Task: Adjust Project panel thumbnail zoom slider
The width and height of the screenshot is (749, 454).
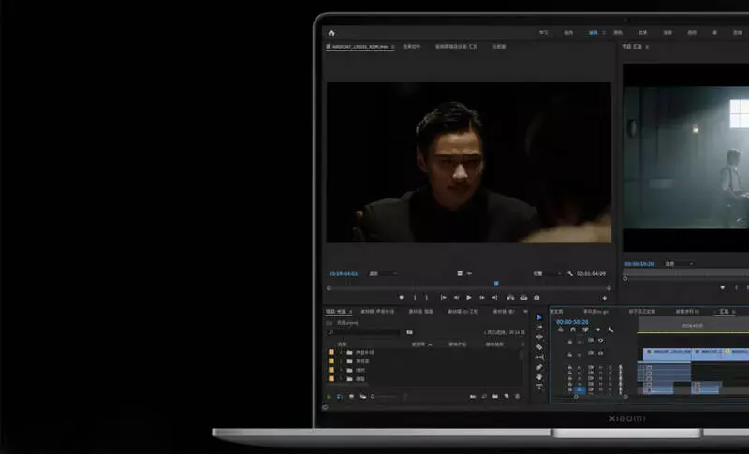Action: (x=386, y=397)
